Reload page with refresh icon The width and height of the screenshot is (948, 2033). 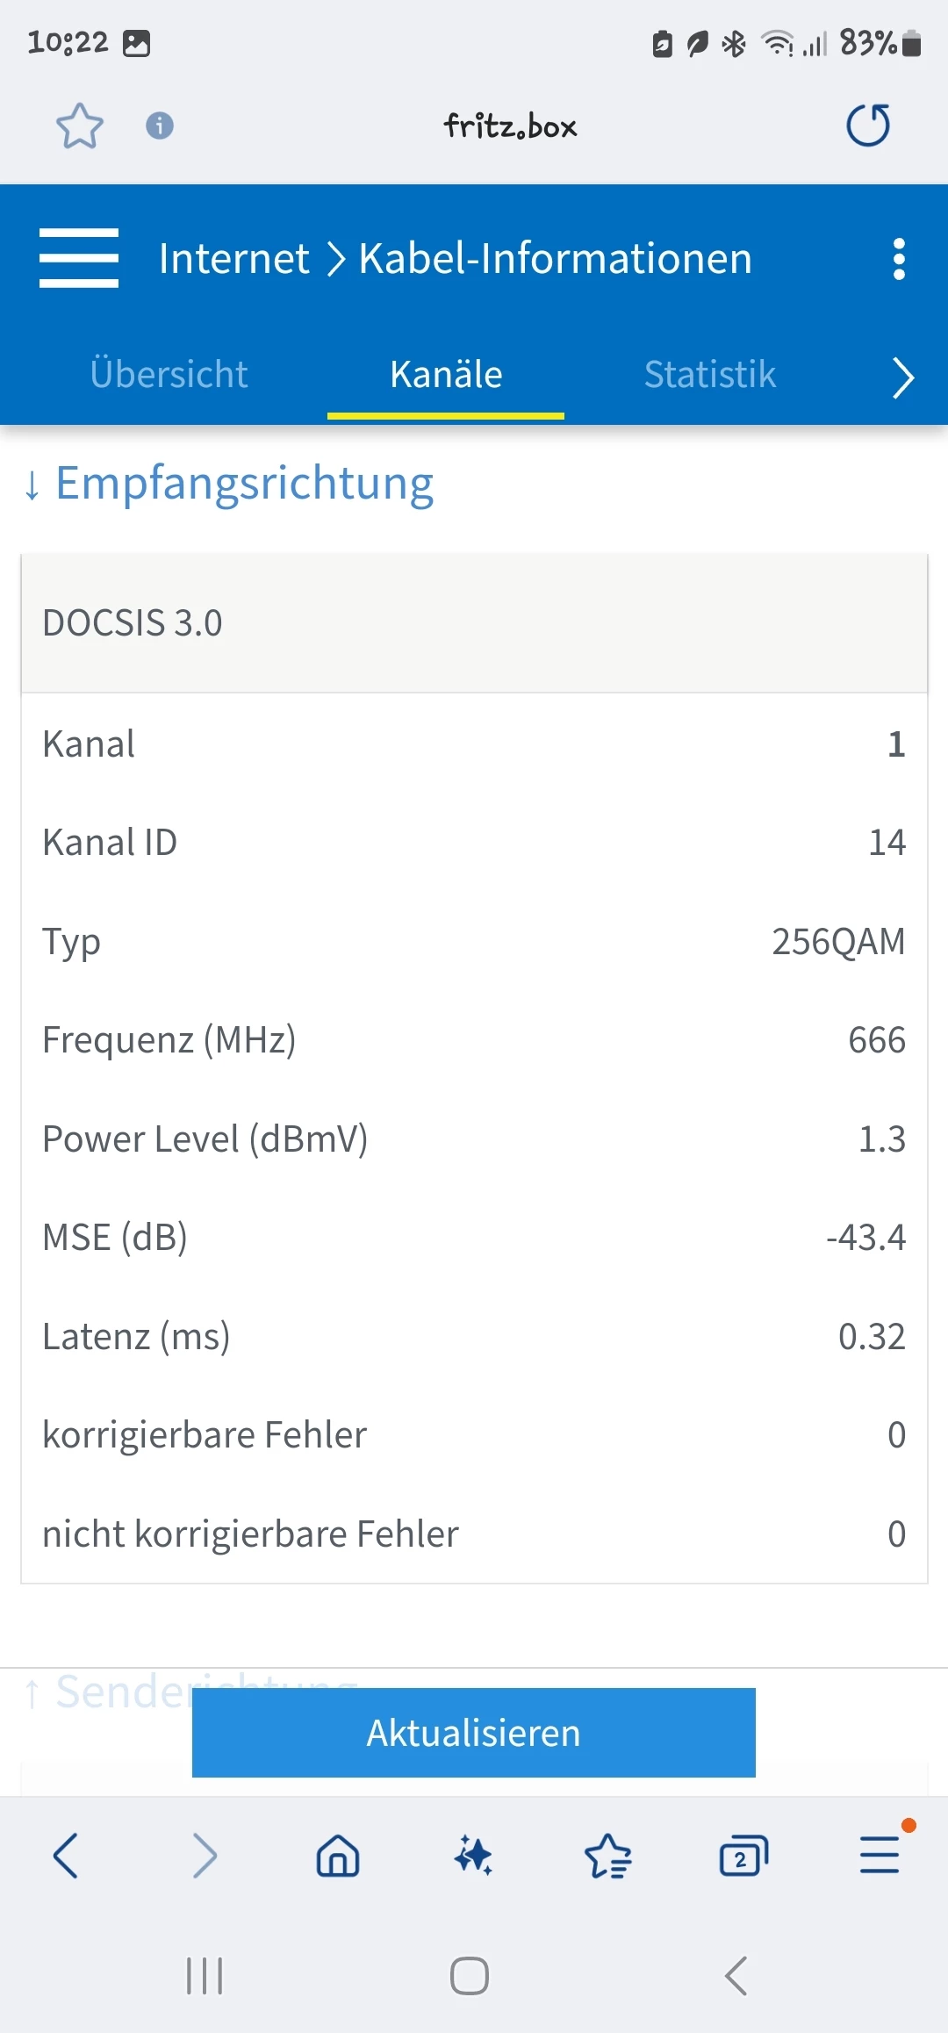coord(867,126)
